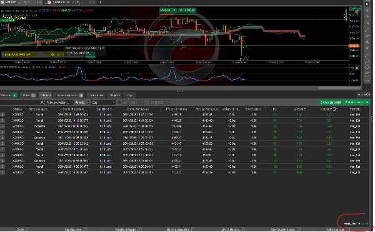Select the Periodo radio button

click(x=87, y=102)
